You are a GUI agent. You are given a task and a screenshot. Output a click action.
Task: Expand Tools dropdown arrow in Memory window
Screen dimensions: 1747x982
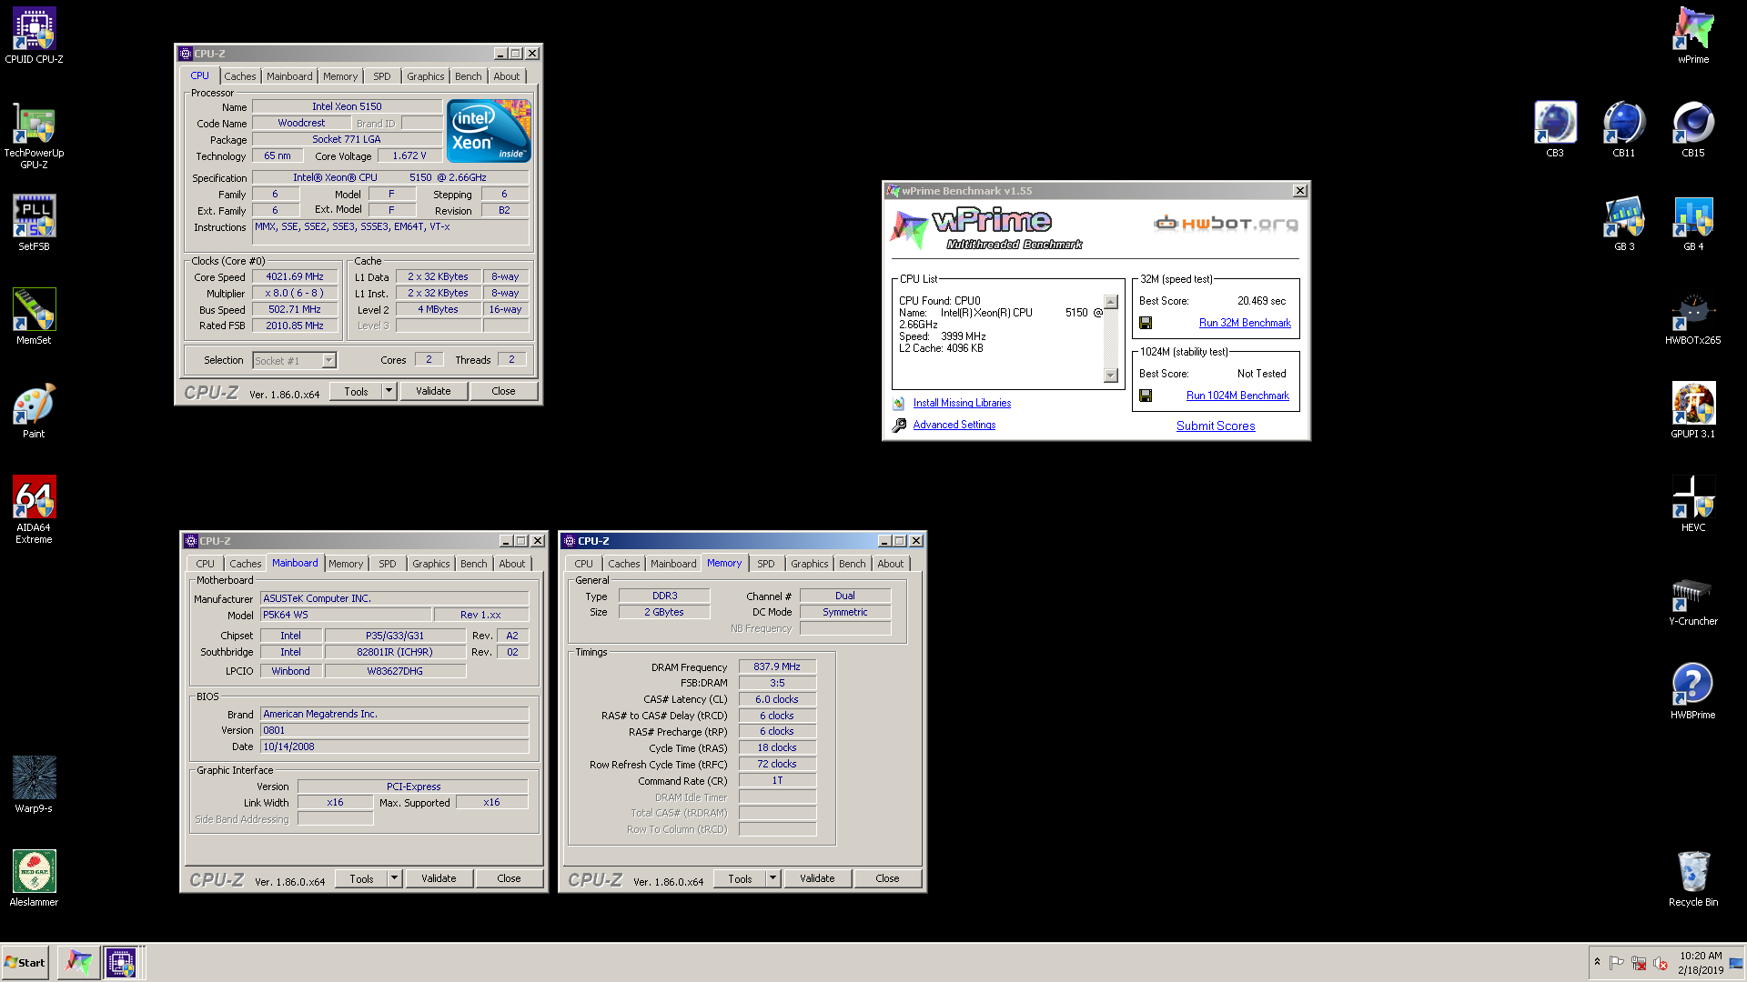click(773, 878)
